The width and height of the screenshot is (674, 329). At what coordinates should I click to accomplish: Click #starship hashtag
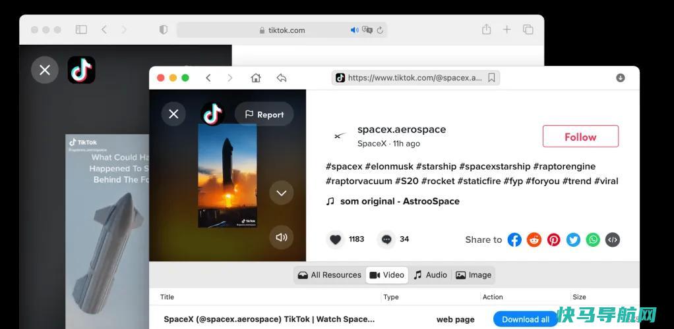pyautogui.click(x=436, y=166)
